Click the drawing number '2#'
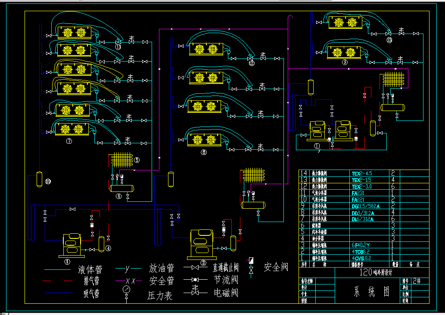The height and width of the screenshot is (315, 445). 417,281
